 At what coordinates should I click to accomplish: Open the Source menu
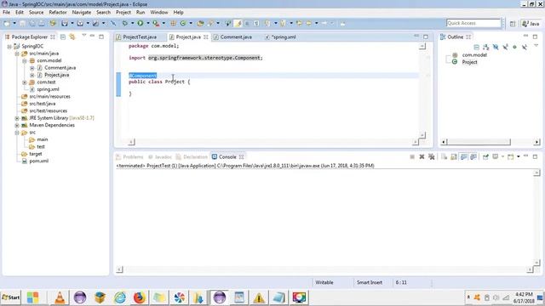pyautogui.click(x=36, y=12)
